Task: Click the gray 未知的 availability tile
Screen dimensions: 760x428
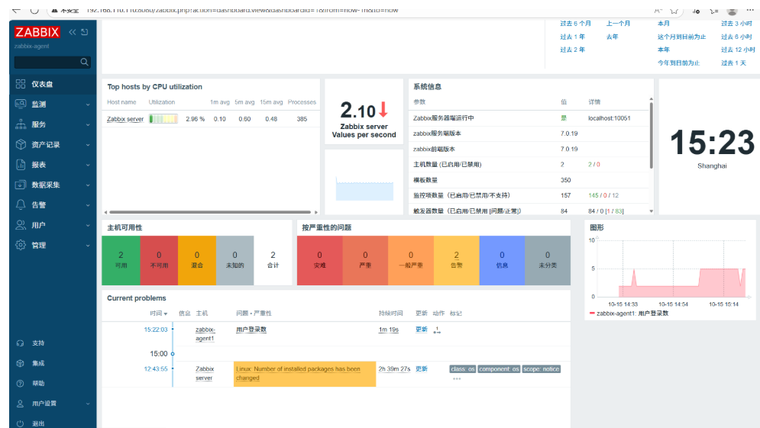Action: coord(234,260)
